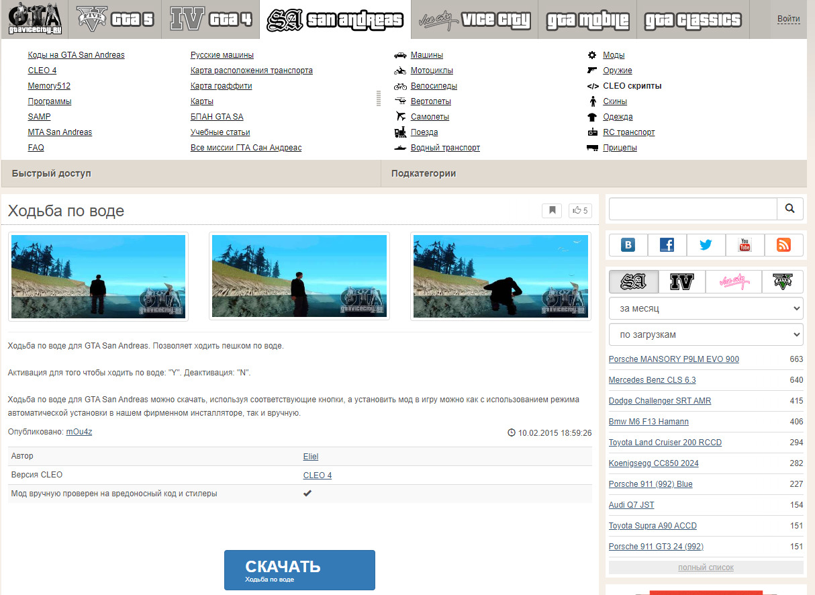Open the Facebook page icon
Screen dimensions: 815x595
667,245
